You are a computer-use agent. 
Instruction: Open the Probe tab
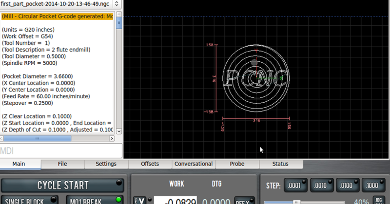click(237, 164)
